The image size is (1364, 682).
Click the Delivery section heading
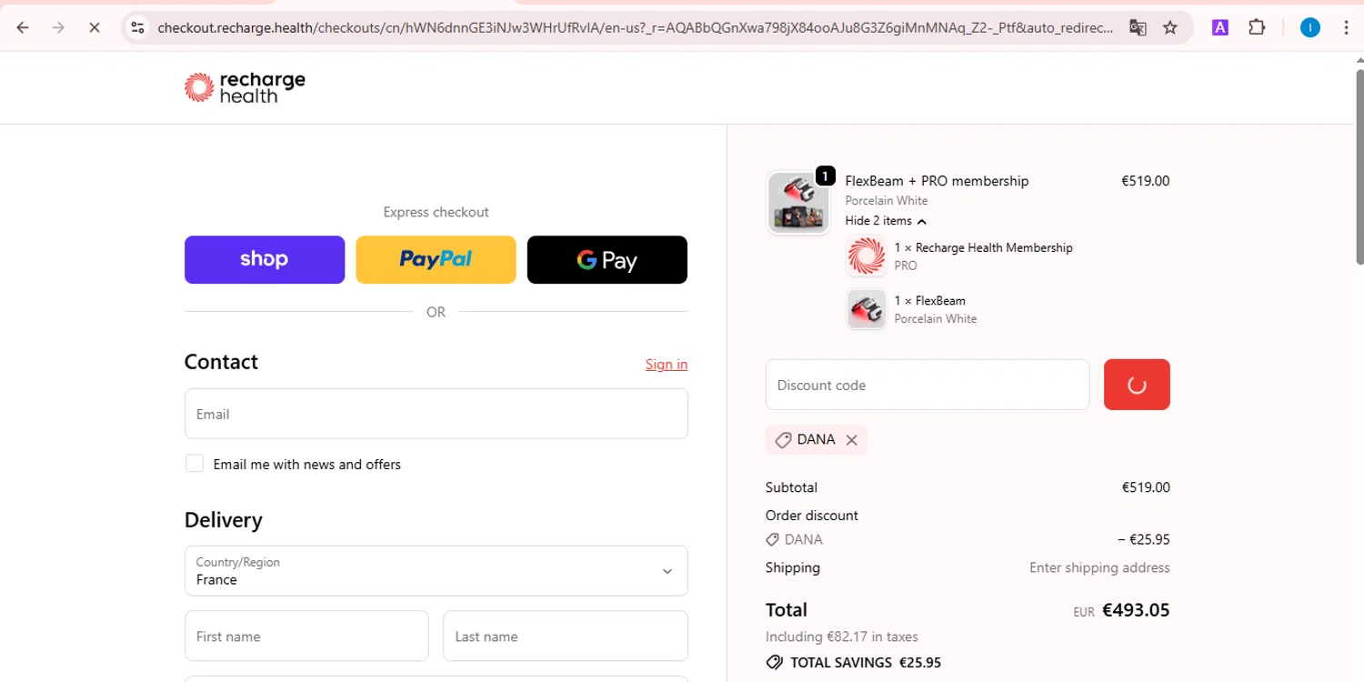pyautogui.click(x=224, y=520)
